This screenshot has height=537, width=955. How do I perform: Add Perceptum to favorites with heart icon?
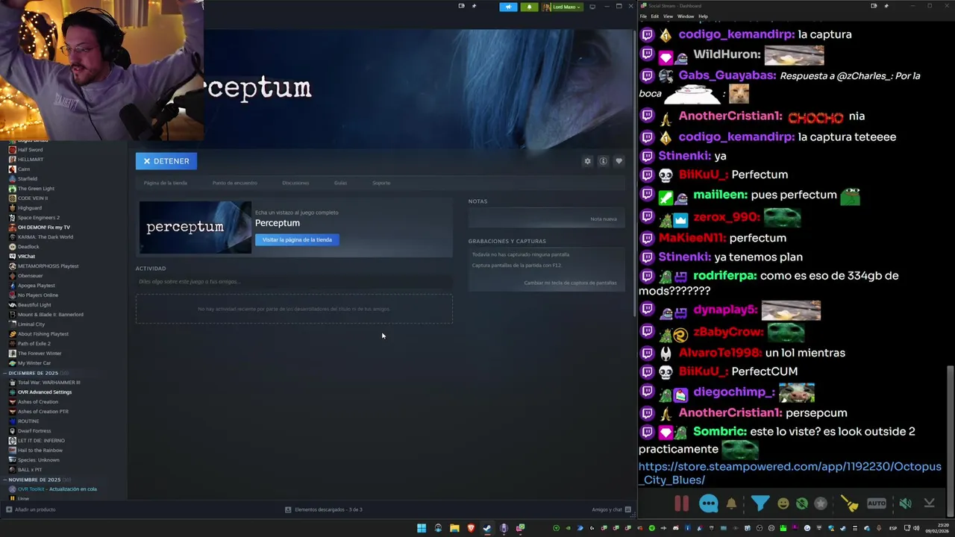click(x=619, y=161)
